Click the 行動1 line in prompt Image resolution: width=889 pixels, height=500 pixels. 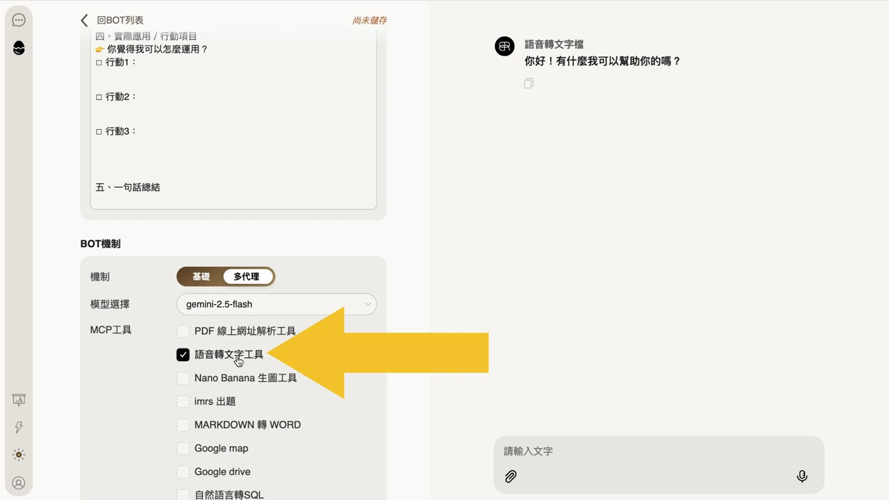116,62
